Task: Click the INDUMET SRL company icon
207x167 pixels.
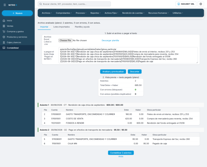Action: (x=179, y=4)
